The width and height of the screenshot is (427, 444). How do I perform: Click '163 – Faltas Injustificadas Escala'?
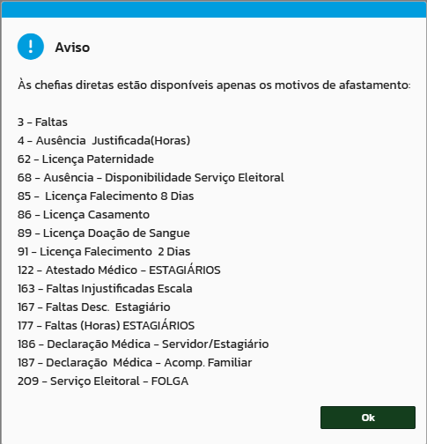click(x=105, y=289)
